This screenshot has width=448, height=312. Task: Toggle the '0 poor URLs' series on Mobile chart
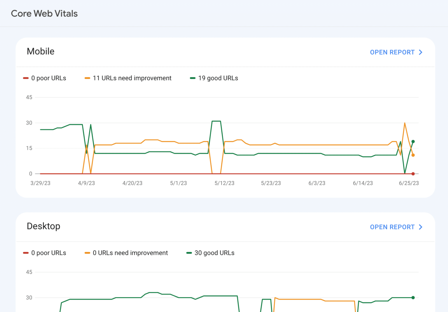[45, 78]
